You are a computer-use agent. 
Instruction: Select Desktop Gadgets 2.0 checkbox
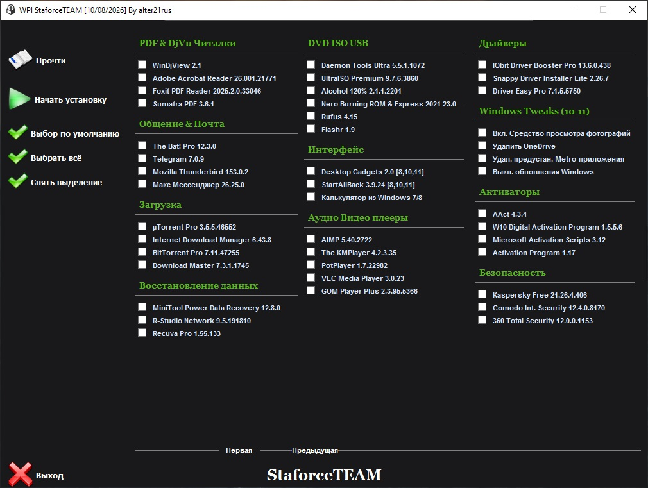click(311, 171)
